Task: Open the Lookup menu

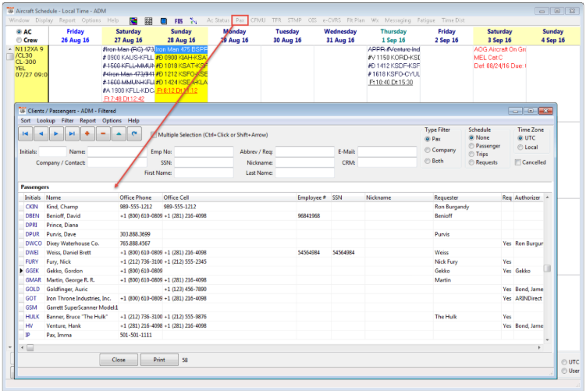Action: point(46,121)
